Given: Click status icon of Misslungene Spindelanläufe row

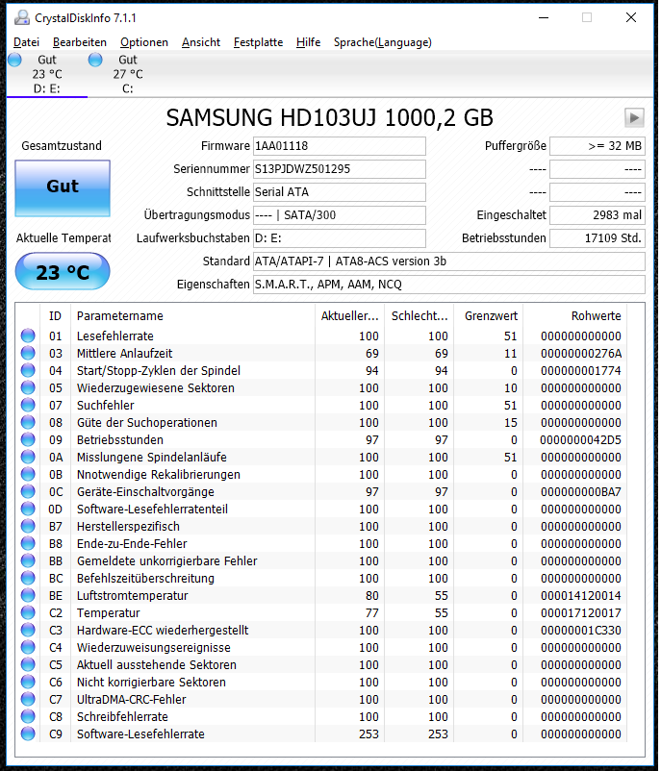Looking at the screenshot, I should 28,457.
